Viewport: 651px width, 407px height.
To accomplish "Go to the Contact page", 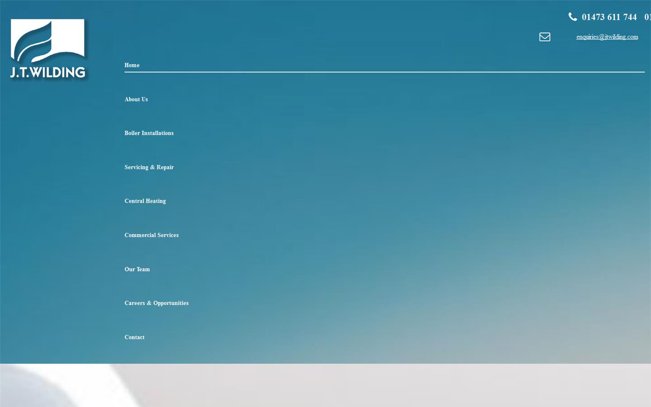I will point(134,337).
